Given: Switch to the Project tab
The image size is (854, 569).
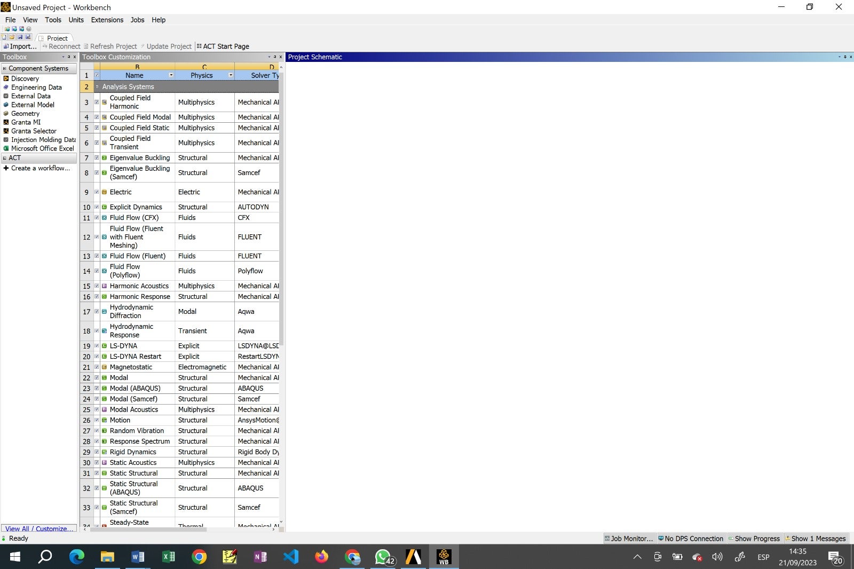Looking at the screenshot, I should (x=54, y=38).
